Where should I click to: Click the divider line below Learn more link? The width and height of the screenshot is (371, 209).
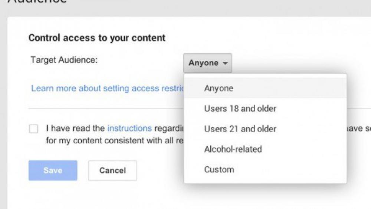pos(104,109)
